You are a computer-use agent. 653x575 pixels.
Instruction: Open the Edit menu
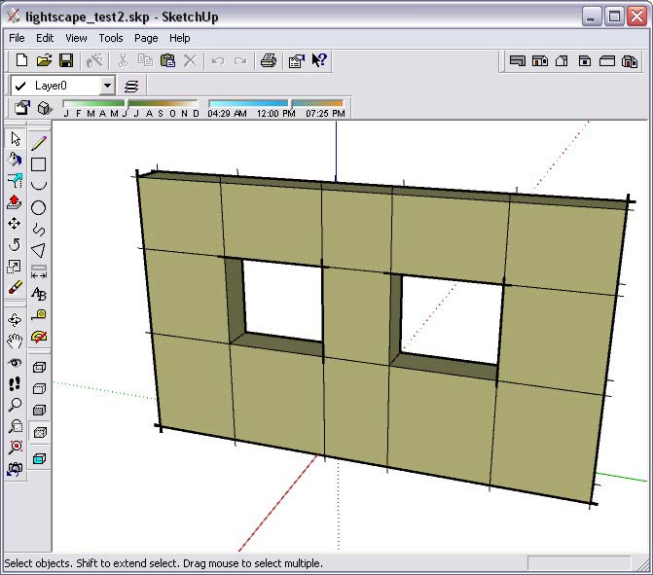(45, 38)
